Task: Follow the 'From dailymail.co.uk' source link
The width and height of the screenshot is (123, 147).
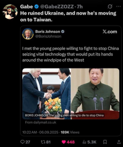Action: pyautogui.click(x=41, y=122)
